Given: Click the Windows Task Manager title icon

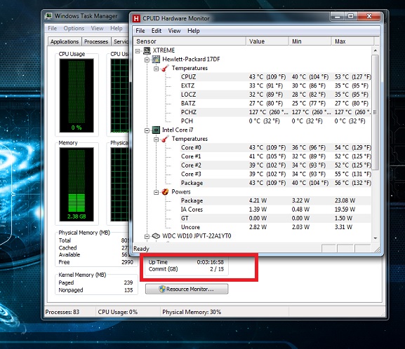Looking at the screenshot, I should 48,16.
